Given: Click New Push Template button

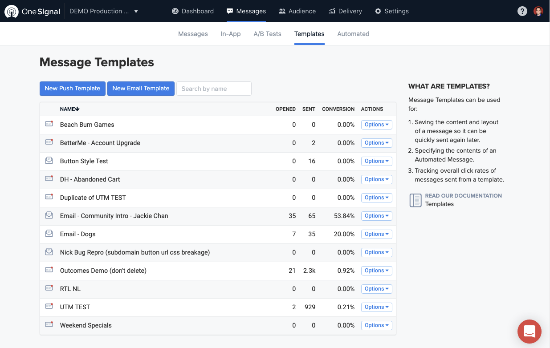Looking at the screenshot, I should [x=73, y=89].
